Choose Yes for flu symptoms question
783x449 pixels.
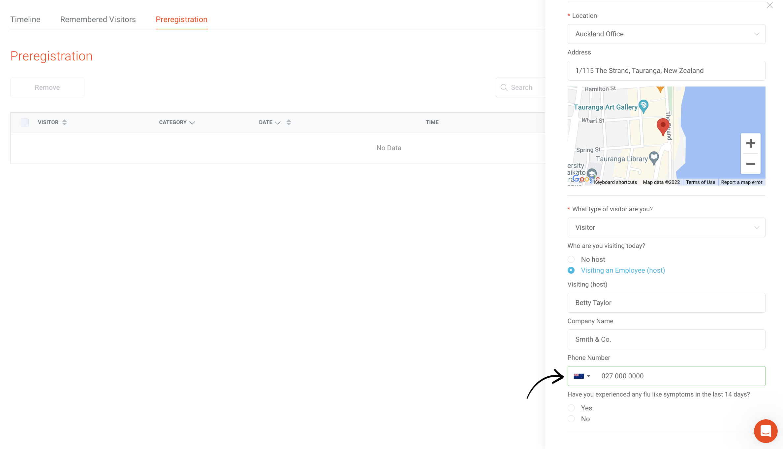571,408
